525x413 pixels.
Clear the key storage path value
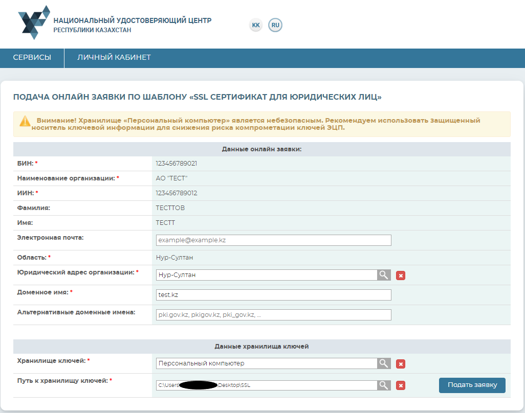click(401, 386)
